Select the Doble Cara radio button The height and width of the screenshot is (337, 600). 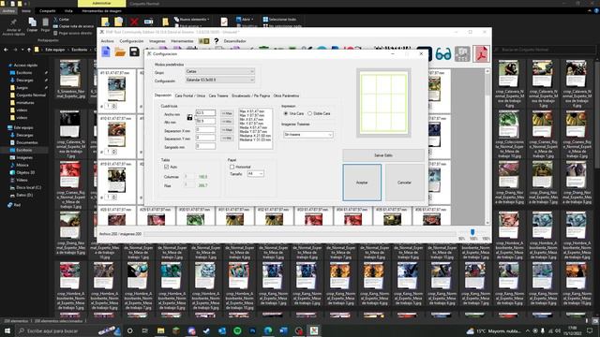point(310,113)
